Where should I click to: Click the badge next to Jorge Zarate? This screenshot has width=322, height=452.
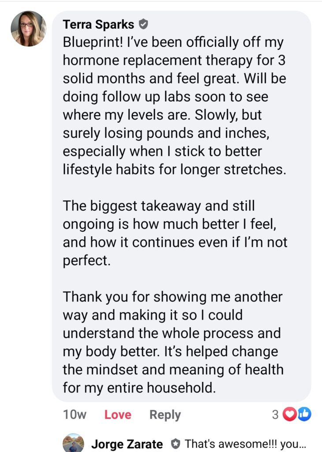pyautogui.click(x=175, y=443)
